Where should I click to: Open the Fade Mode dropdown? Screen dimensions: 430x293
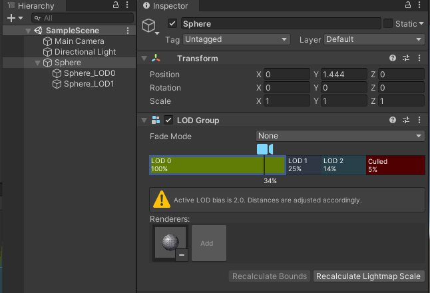point(341,137)
